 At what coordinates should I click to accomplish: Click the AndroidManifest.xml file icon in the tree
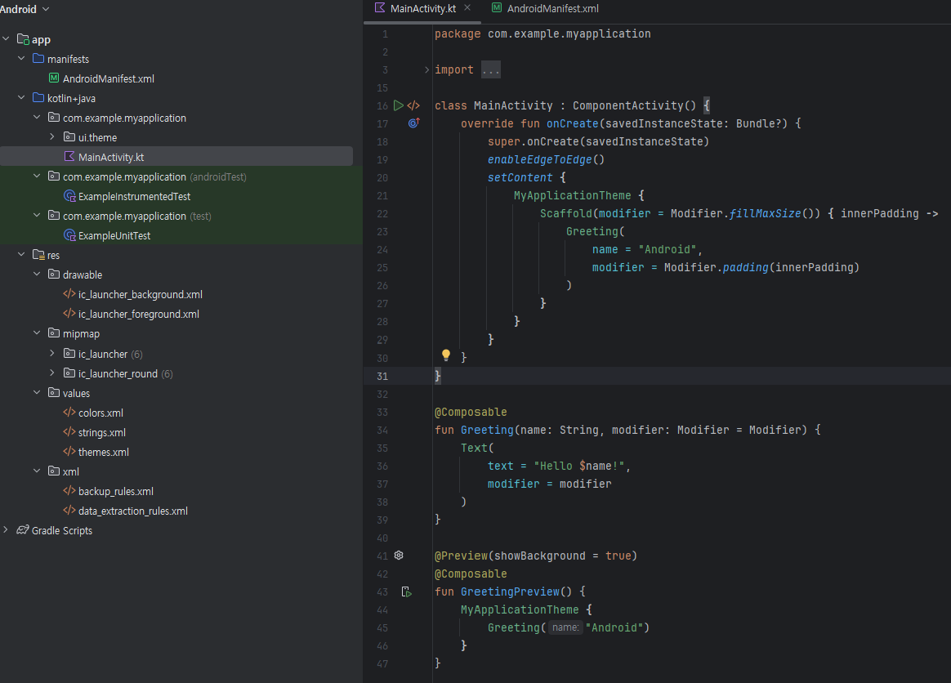point(54,78)
